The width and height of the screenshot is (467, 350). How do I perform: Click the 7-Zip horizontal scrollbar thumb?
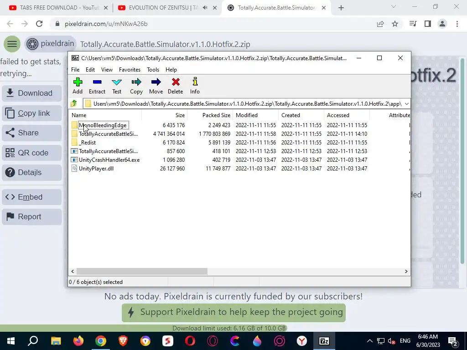pyautogui.click(x=142, y=271)
